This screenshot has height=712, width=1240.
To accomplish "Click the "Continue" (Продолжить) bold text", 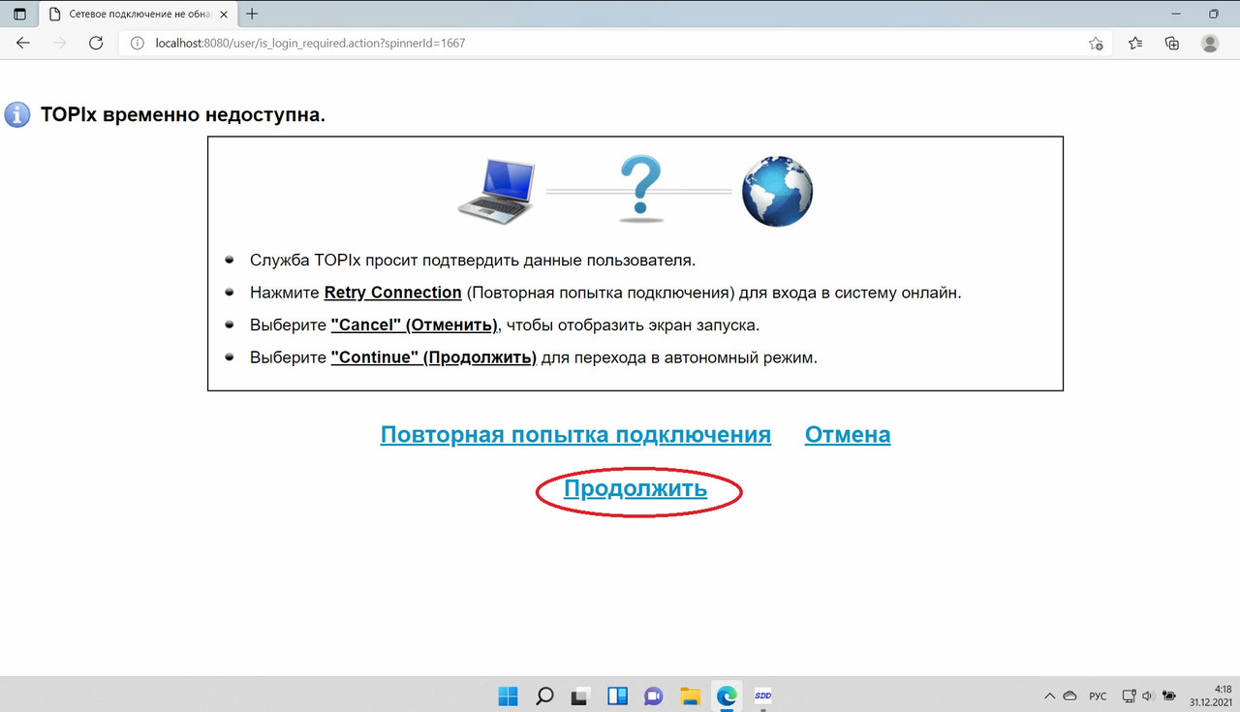I will pos(433,356).
